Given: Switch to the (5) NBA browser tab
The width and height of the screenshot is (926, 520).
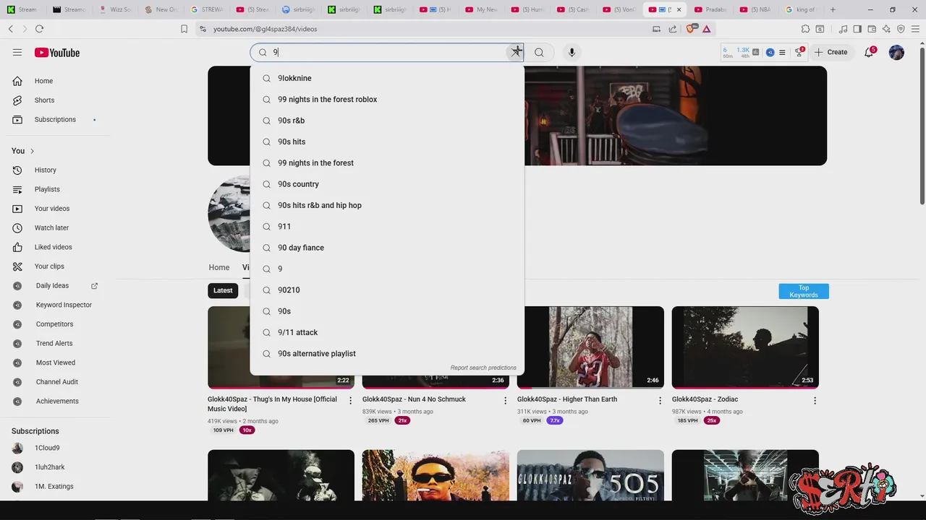Looking at the screenshot, I should click(x=756, y=9).
